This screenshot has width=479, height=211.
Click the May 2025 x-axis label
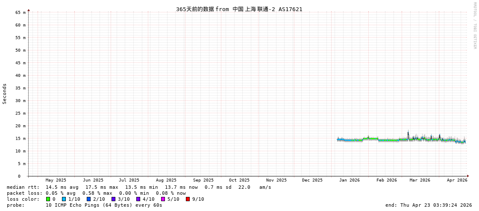56,180
